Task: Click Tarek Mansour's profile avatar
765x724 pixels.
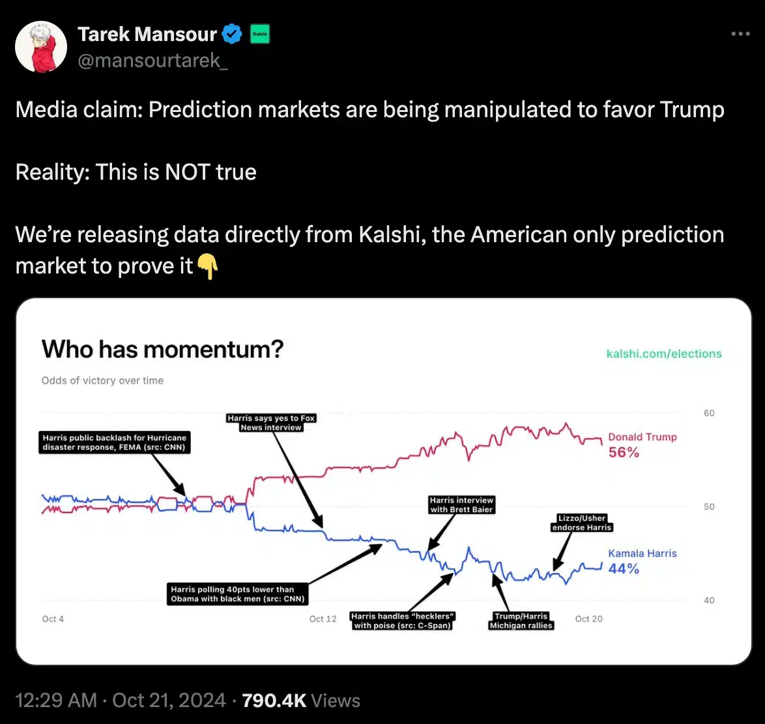Action: (x=41, y=46)
